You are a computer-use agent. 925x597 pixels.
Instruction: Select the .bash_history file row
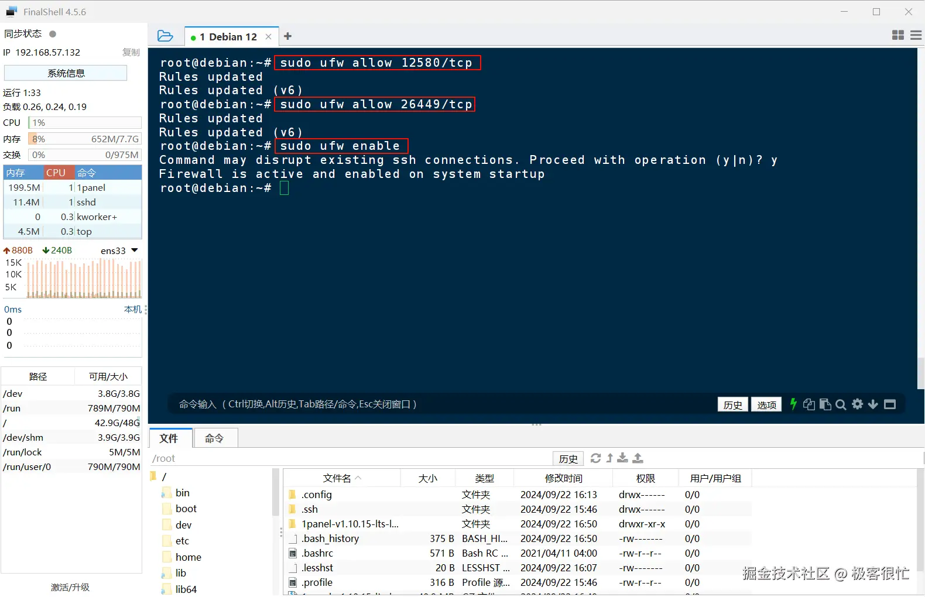pyautogui.click(x=518, y=538)
